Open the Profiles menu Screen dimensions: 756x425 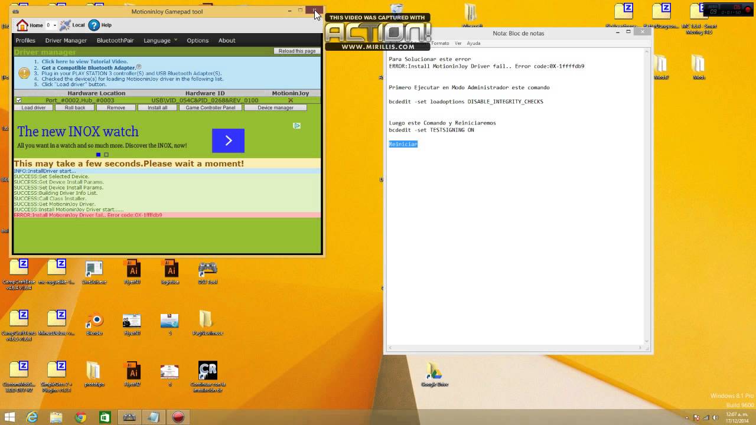(x=25, y=40)
